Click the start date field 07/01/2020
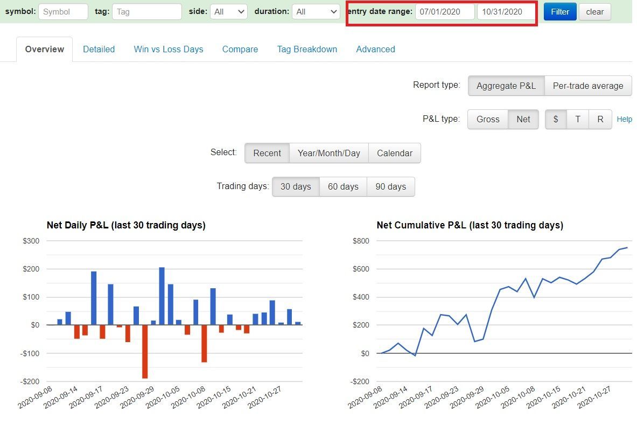637x424 pixels. point(445,12)
